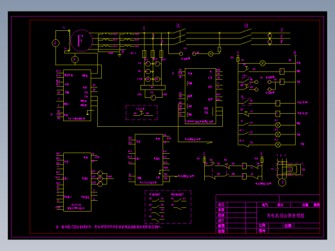The width and height of the screenshot is (335, 251).
Task: Select the ammeter circle labeled A
Action: (55, 43)
